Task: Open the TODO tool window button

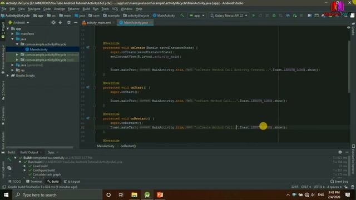Action: coord(14,182)
